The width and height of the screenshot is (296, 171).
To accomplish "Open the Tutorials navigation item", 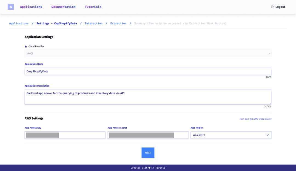I will [93, 7].
